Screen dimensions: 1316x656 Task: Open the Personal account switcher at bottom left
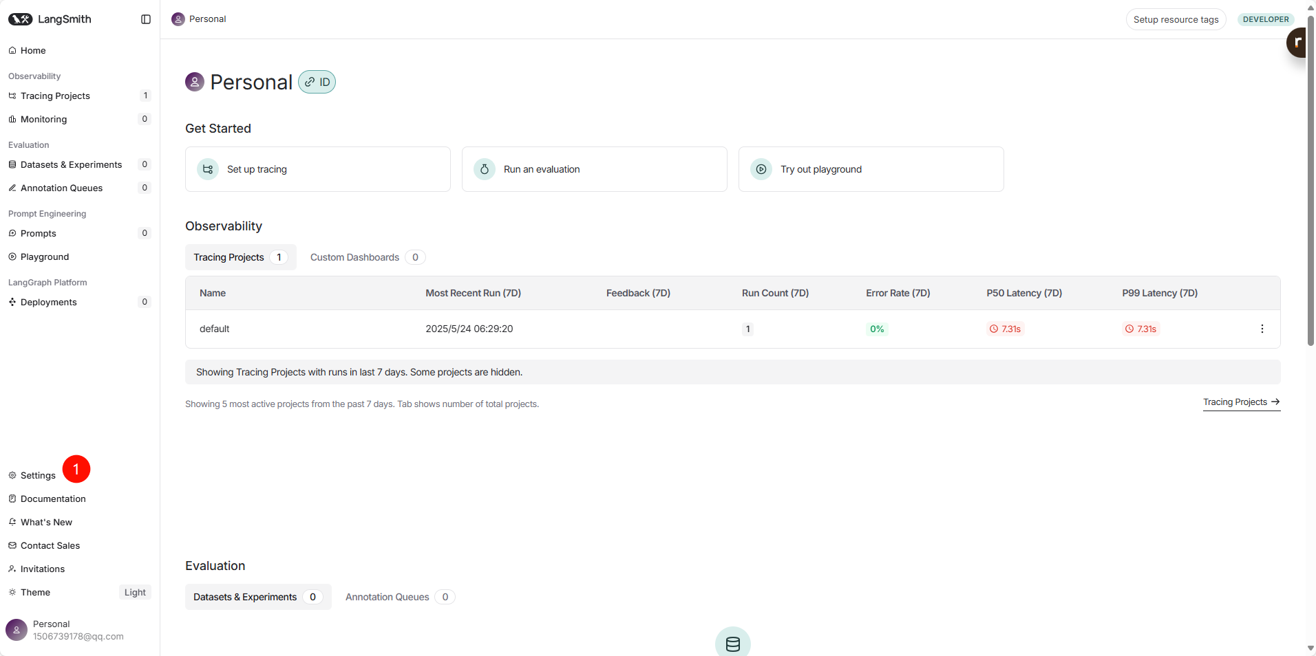pyautogui.click(x=65, y=630)
